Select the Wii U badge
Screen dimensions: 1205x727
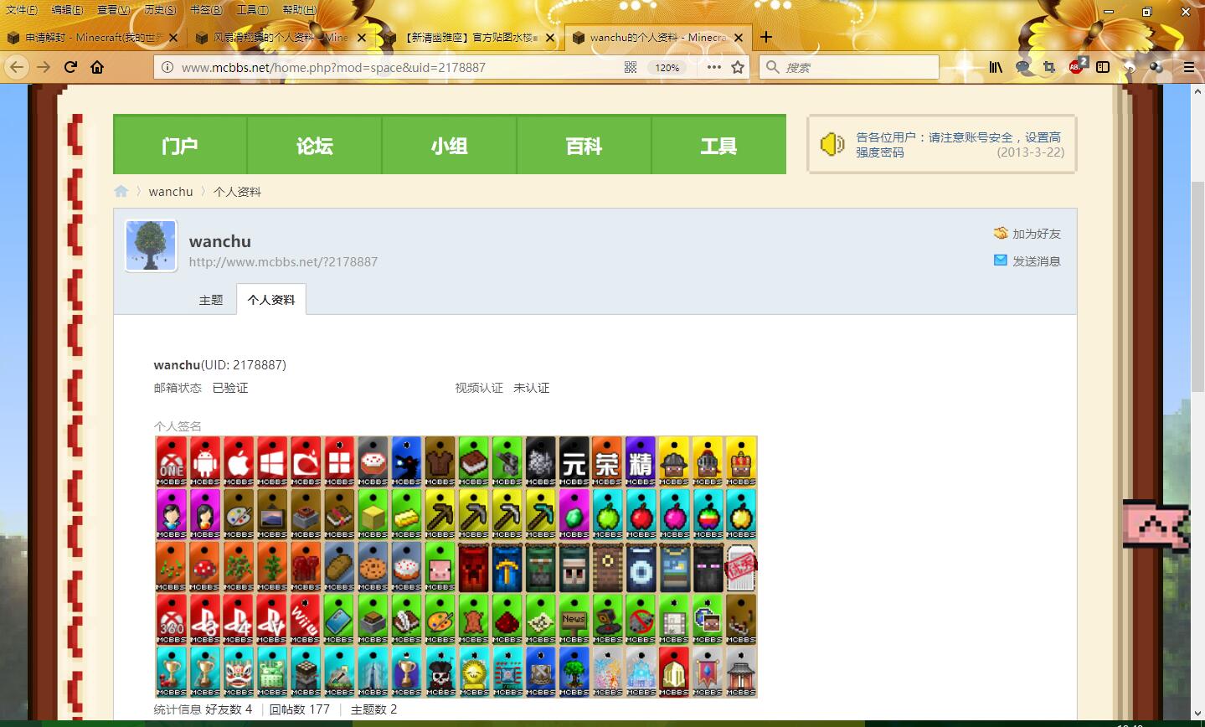tap(306, 620)
